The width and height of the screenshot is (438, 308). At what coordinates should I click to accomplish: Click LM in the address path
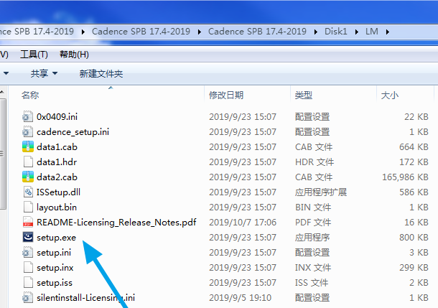[372, 32]
